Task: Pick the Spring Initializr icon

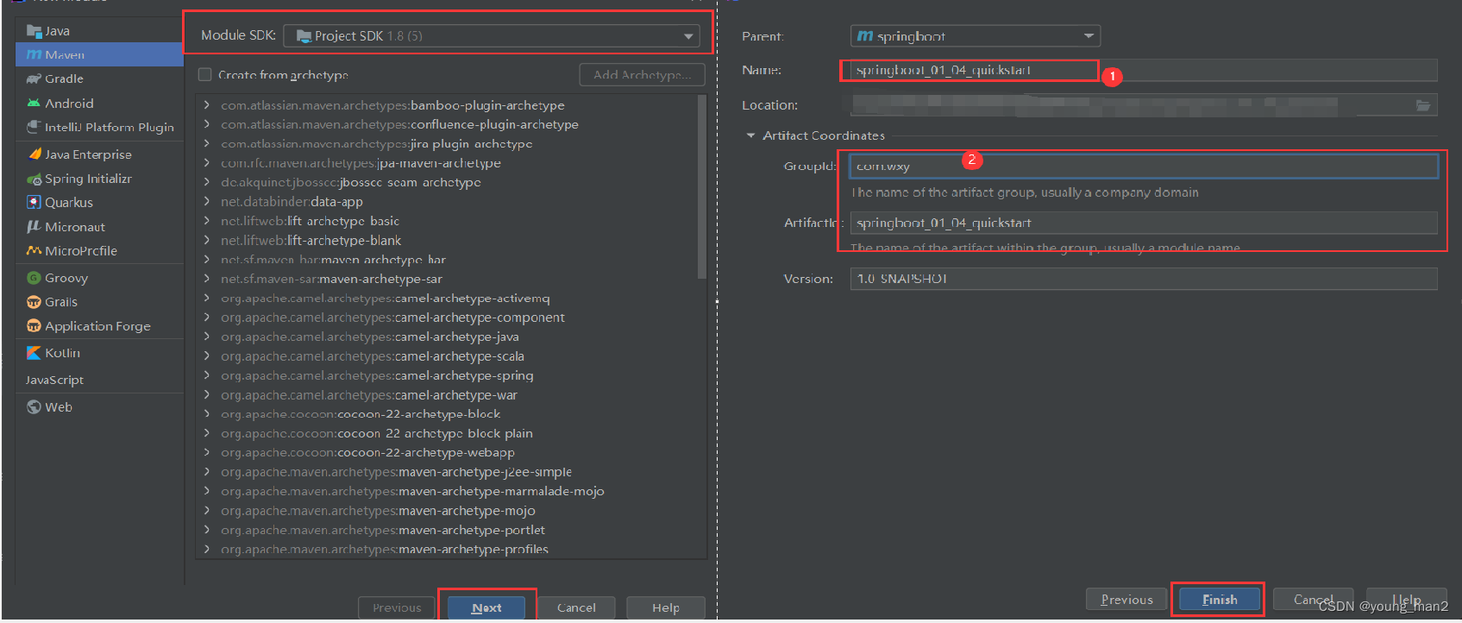Action: [34, 179]
